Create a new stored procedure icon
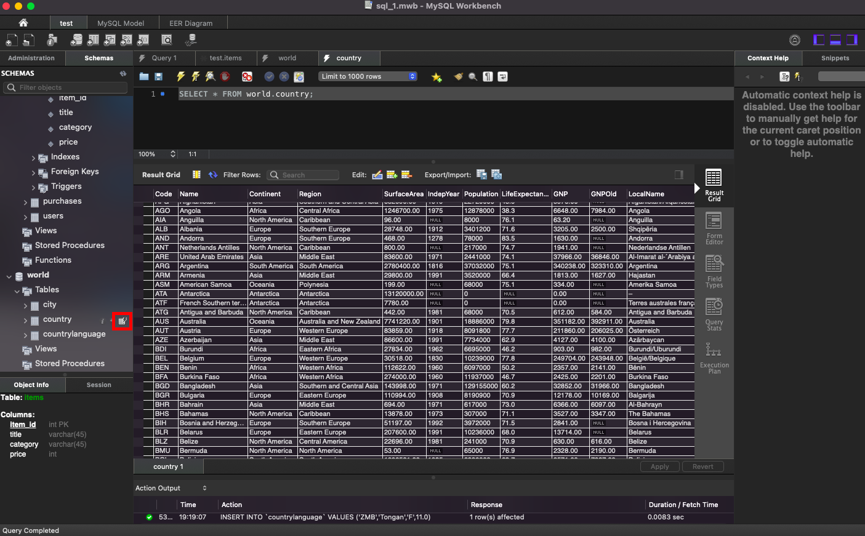The width and height of the screenshot is (865, 536). pyautogui.click(x=126, y=40)
